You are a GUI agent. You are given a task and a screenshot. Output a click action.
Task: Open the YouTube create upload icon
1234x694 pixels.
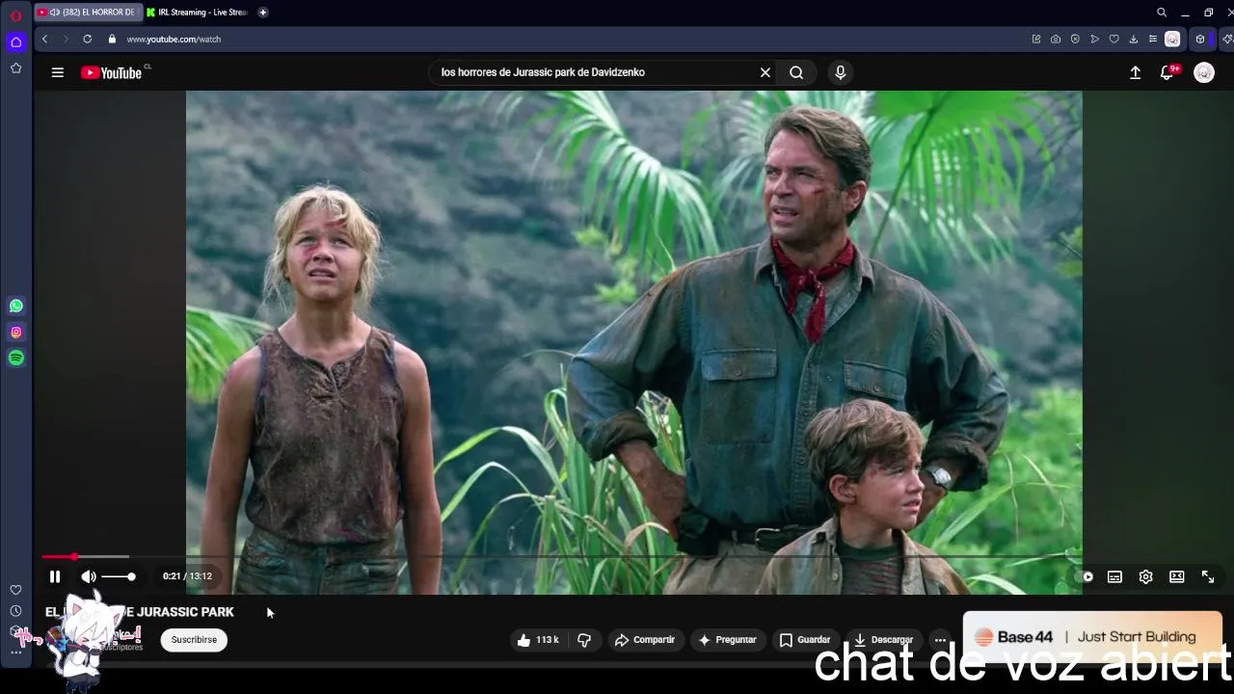tap(1136, 72)
